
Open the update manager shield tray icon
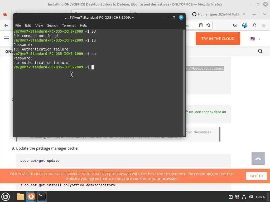[237, 197]
